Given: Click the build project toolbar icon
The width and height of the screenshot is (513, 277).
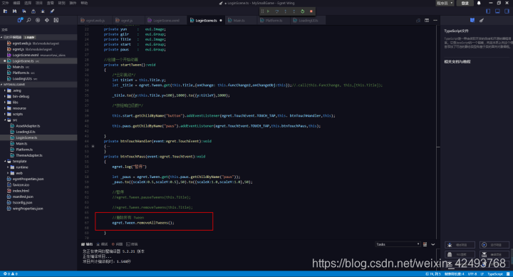Looking at the screenshot, I should (33, 11).
